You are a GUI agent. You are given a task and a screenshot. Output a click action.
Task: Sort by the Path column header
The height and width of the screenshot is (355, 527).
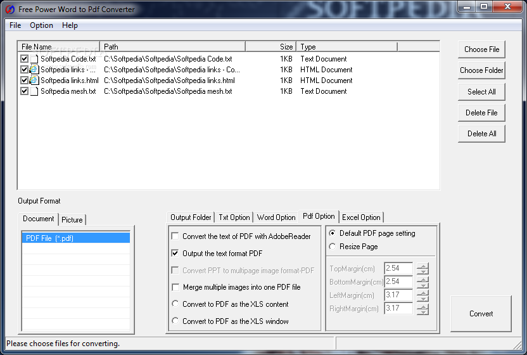click(173, 47)
